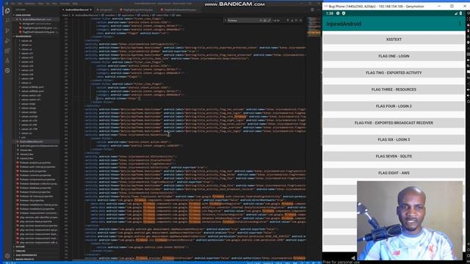Toggle Match Case in find widget
Viewport: 470px width, 264px height.
(261, 21)
